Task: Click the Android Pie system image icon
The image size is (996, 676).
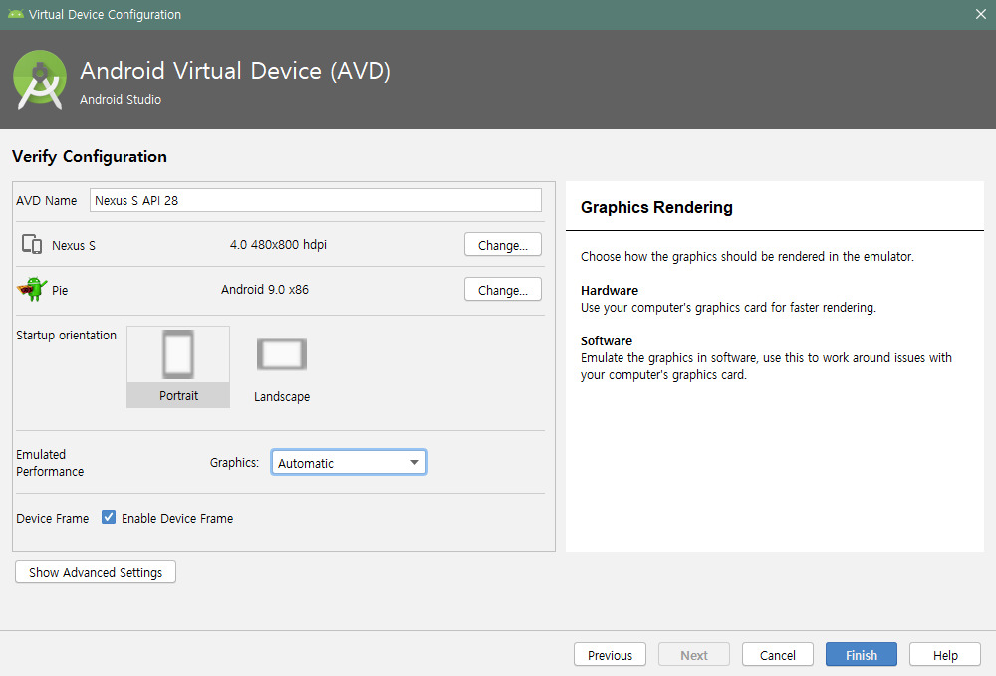Action: 32,289
